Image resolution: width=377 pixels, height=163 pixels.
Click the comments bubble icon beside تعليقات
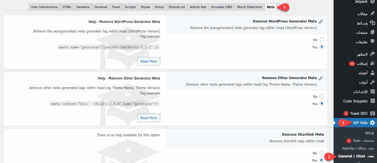point(372,42)
